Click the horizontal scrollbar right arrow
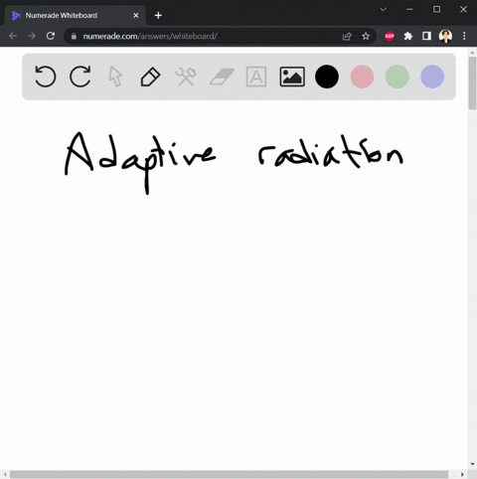This screenshot has width=477, height=479. click(x=462, y=474)
